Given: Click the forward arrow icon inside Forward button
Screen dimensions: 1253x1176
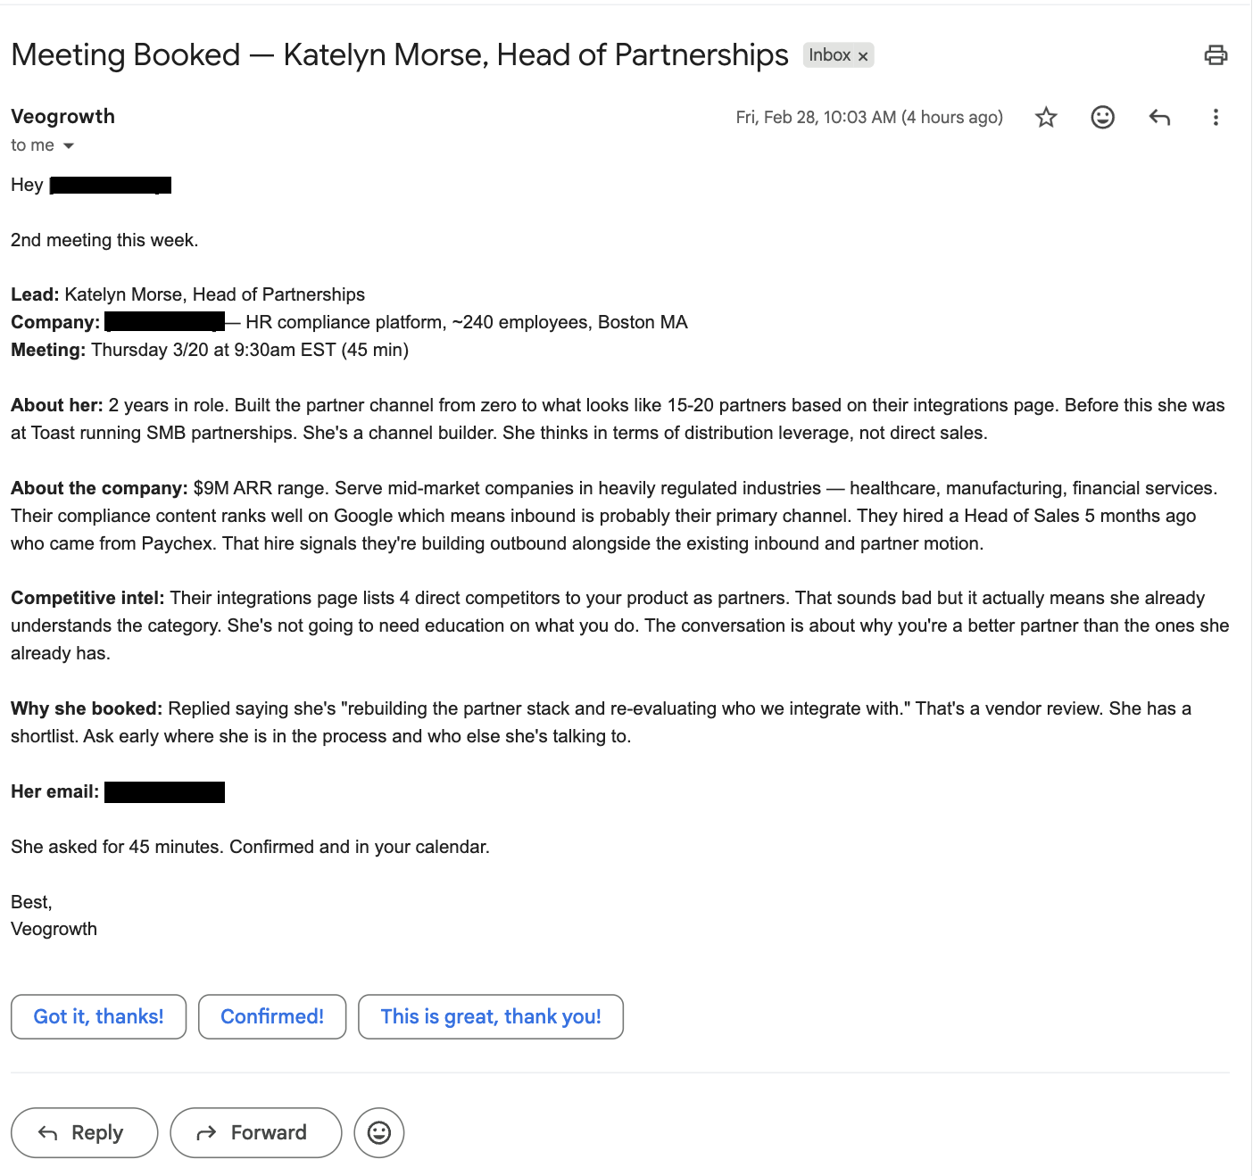Looking at the screenshot, I should (207, 1132).
